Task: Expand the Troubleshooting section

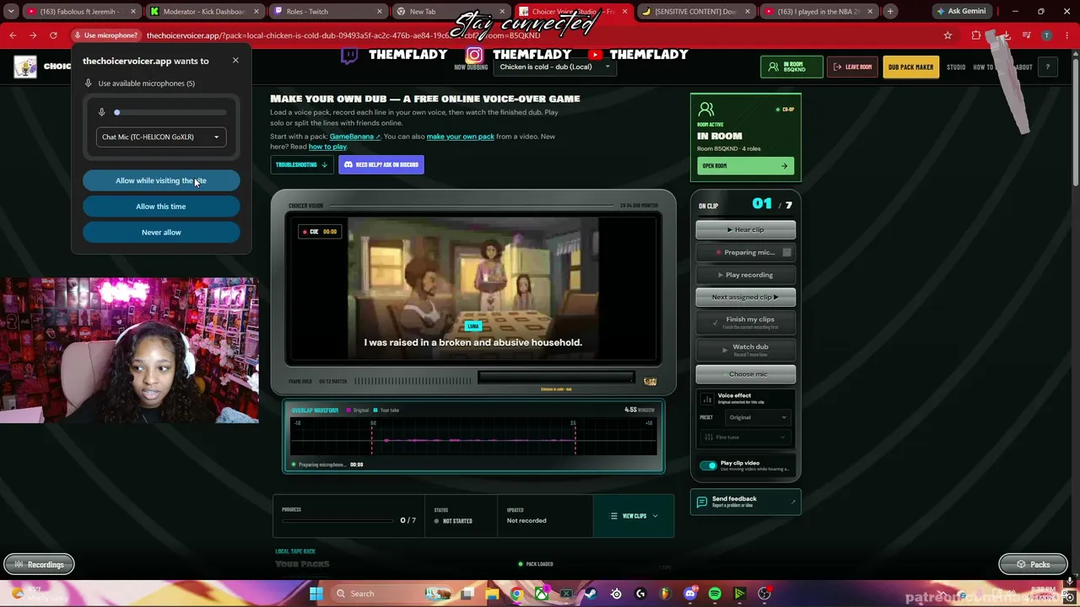Action: pos(300,164)
